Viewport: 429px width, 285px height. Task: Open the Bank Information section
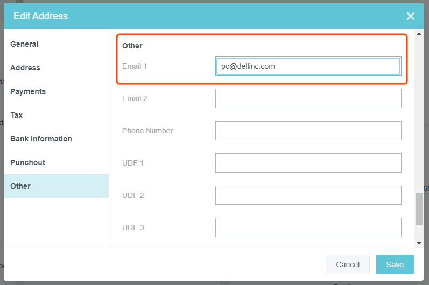click(41, 139)
